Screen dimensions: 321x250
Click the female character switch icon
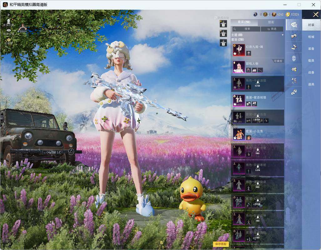(x=22, y=28)
